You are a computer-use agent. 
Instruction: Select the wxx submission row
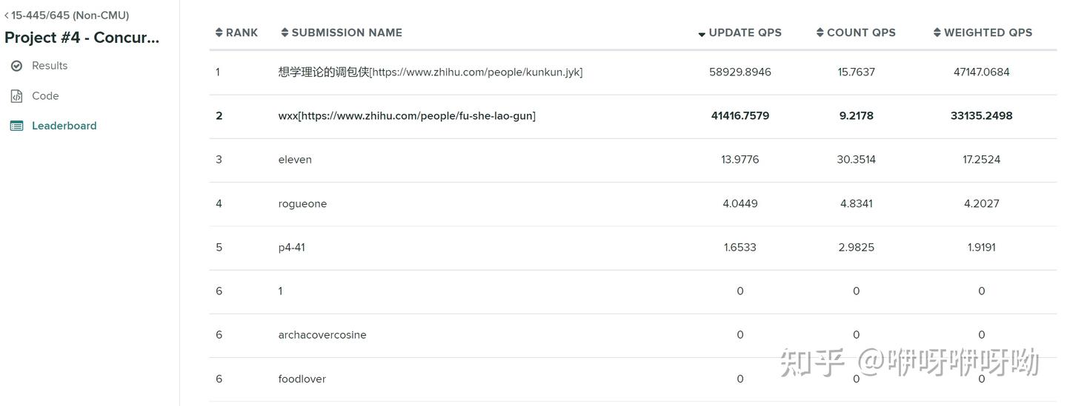coord(407,115)
